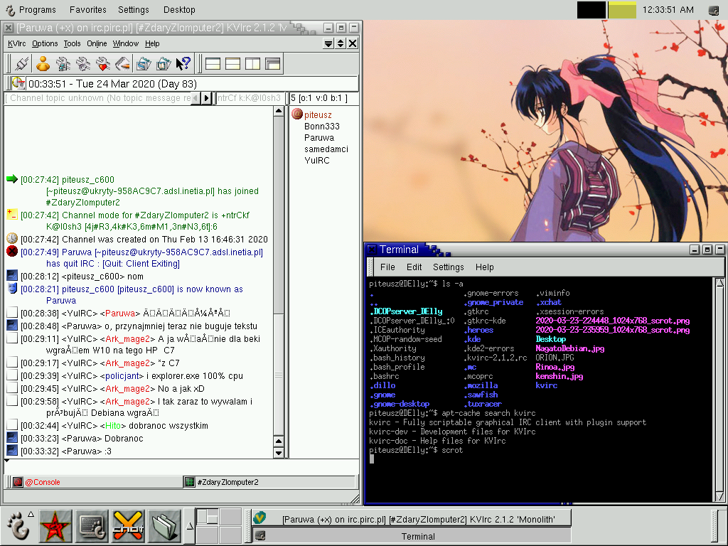Viewport: 728px width, 546px height.
Task: Switch to the @Console tab
Action: pos(96,482)
